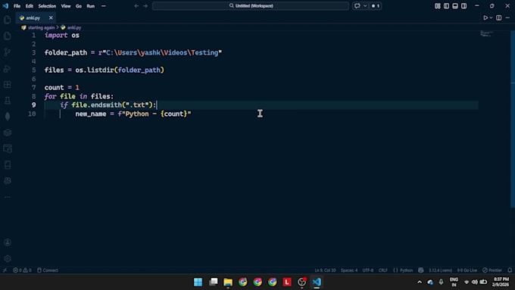Open the Accounts menu icon

point(8,242)
